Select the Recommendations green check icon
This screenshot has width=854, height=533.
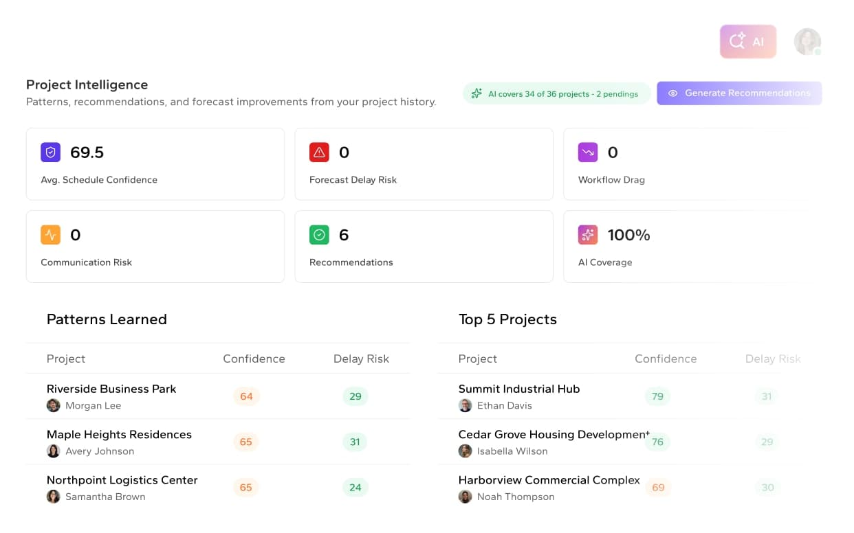pyautogui.click(x=319, y=235)
